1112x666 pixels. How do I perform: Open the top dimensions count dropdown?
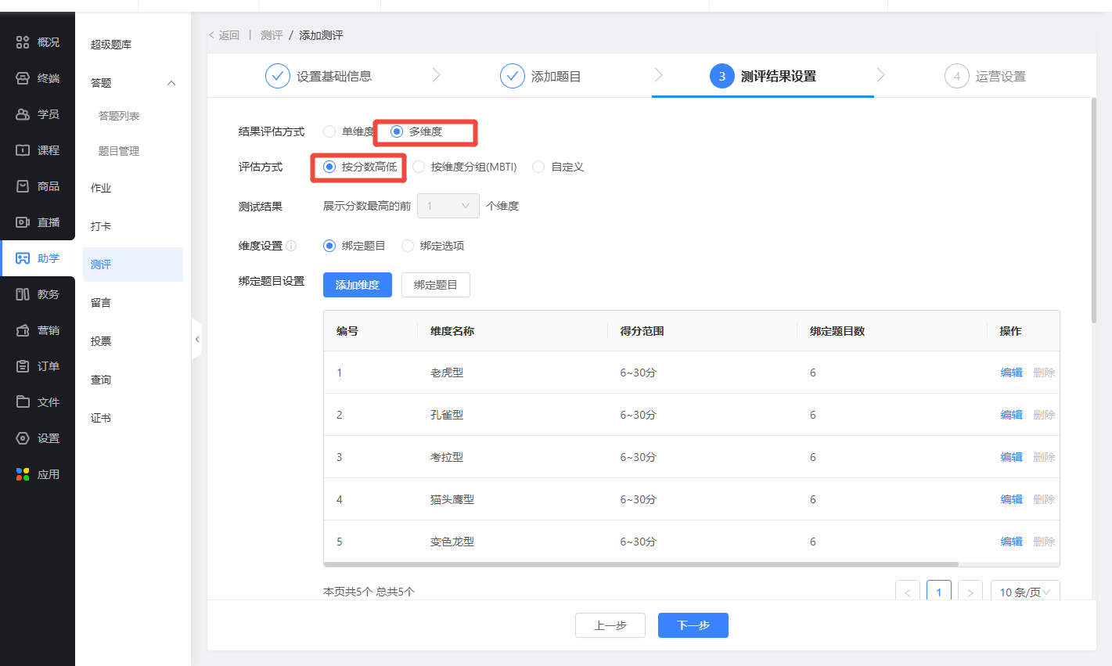(448, 206)
